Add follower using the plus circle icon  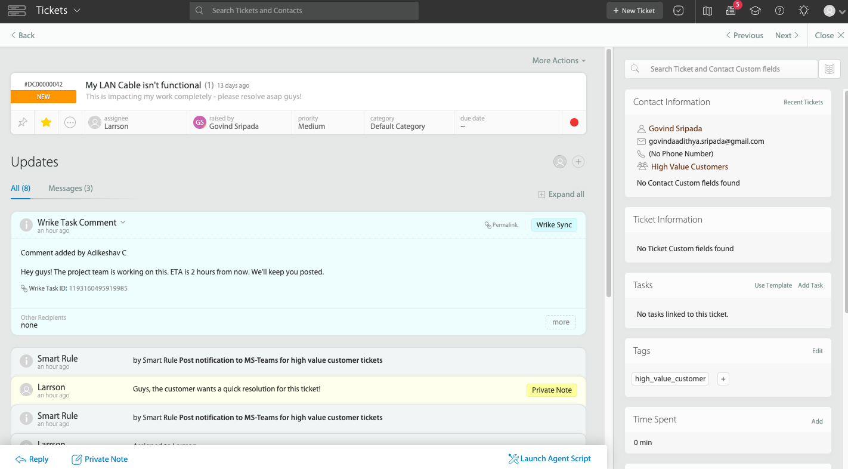[x=578, y=162]
